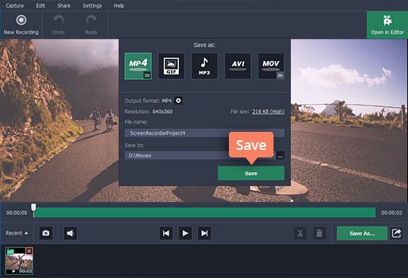Screen dimensions: 408x278
Task: Open the Settings menu
Action: click(92, 5)
